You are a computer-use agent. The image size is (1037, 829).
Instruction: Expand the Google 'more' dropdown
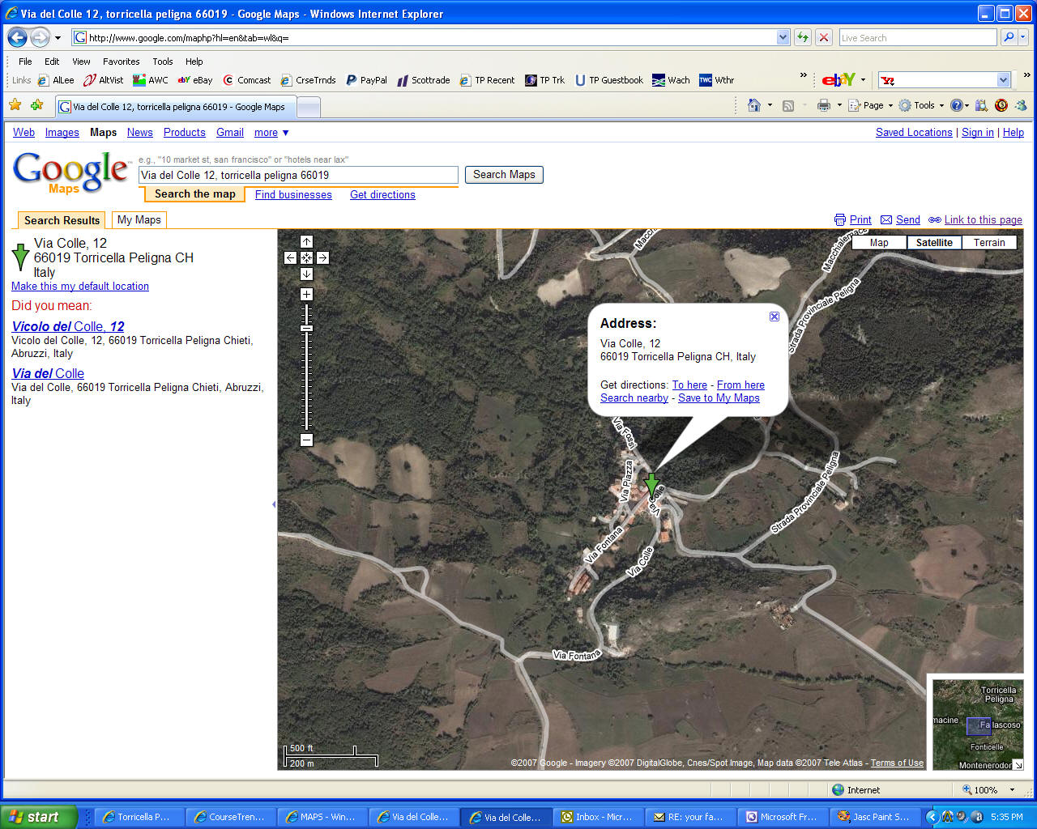coord(271,133)
